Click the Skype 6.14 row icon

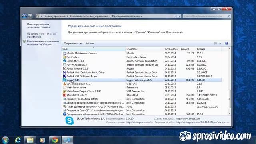[64, 80]
